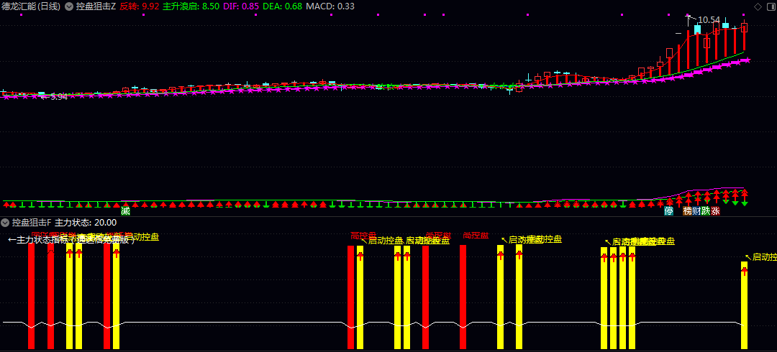Click the 控盘狙击F indicator name

32,223
